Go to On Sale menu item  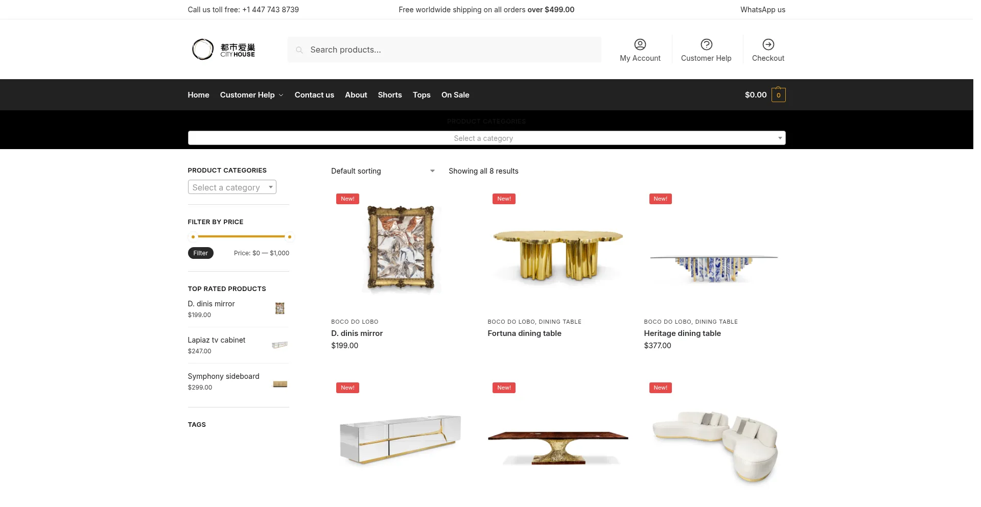[x=455, y=95]
